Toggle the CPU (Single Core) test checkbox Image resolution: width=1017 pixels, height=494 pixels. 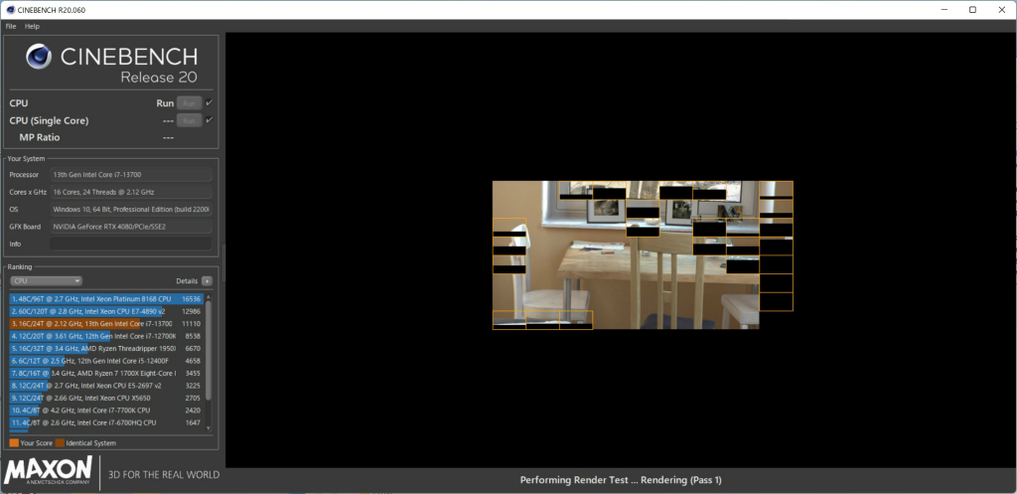[209, 120]
